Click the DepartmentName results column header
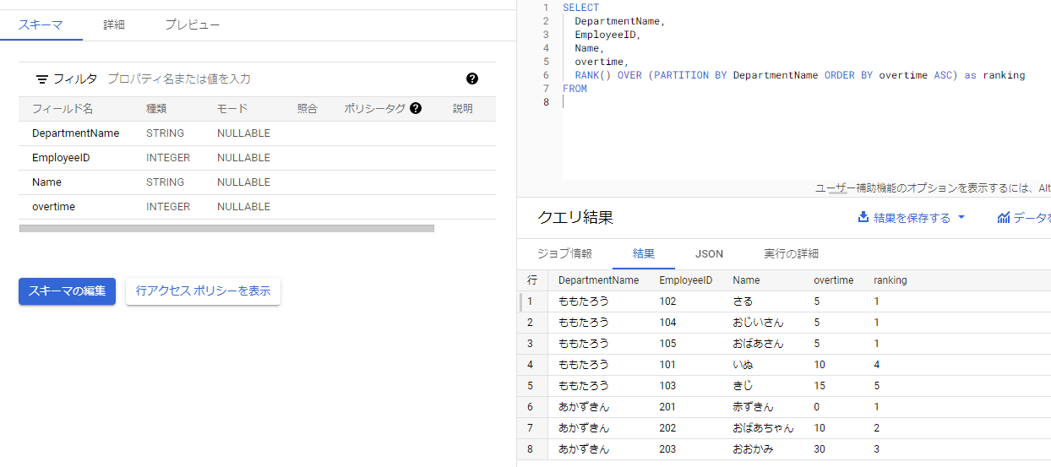The width and height of the screenshot is (1051, 467). (x=598, y=280)
